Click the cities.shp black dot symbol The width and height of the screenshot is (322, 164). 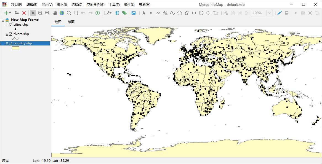click(15, 29)
